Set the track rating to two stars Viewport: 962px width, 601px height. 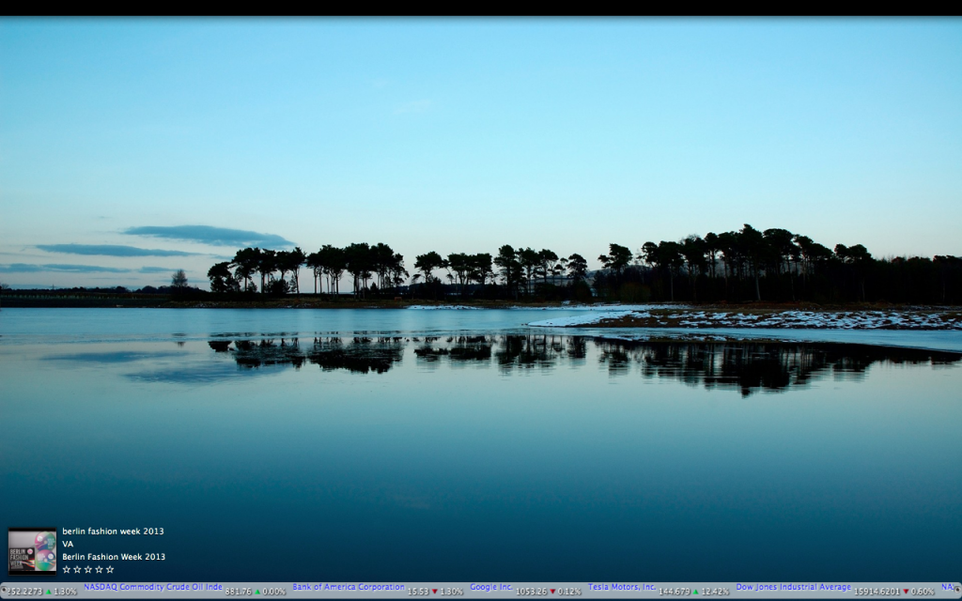77,569
